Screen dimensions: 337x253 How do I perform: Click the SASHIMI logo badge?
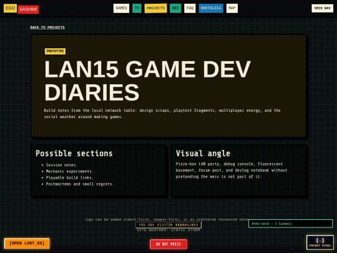point(28,9)
